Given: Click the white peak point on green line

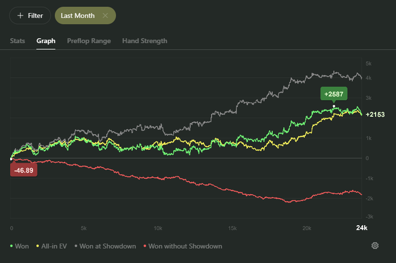Looking at the screenshot, I should tap(334, 106).
